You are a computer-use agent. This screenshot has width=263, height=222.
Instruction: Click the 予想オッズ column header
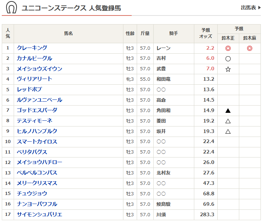point(206,34)
